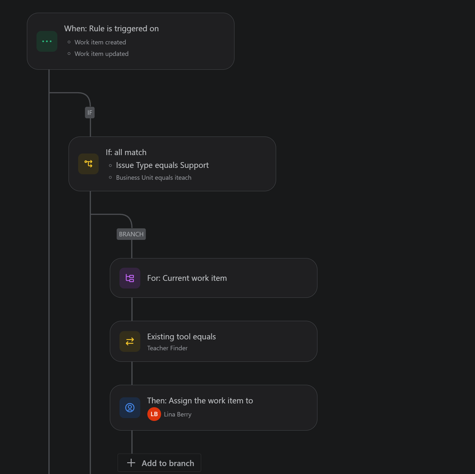Open the Existing tool equals condition
This screenshot has width=475, height=474.
[213, 341]
